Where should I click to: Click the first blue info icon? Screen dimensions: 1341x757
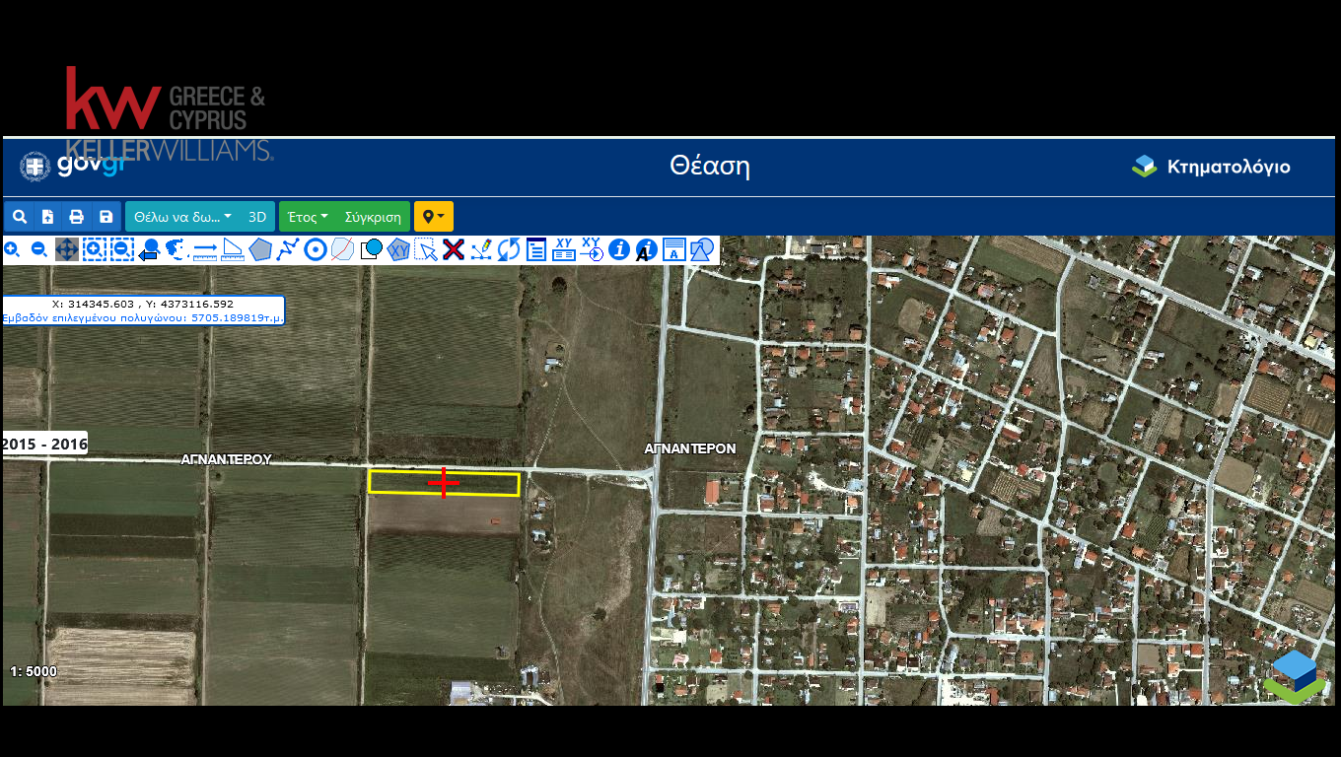tap(618, 249)
